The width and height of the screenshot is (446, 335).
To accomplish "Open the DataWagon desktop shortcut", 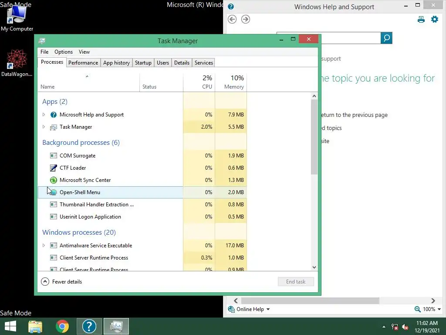I will (x=17, y=63).
